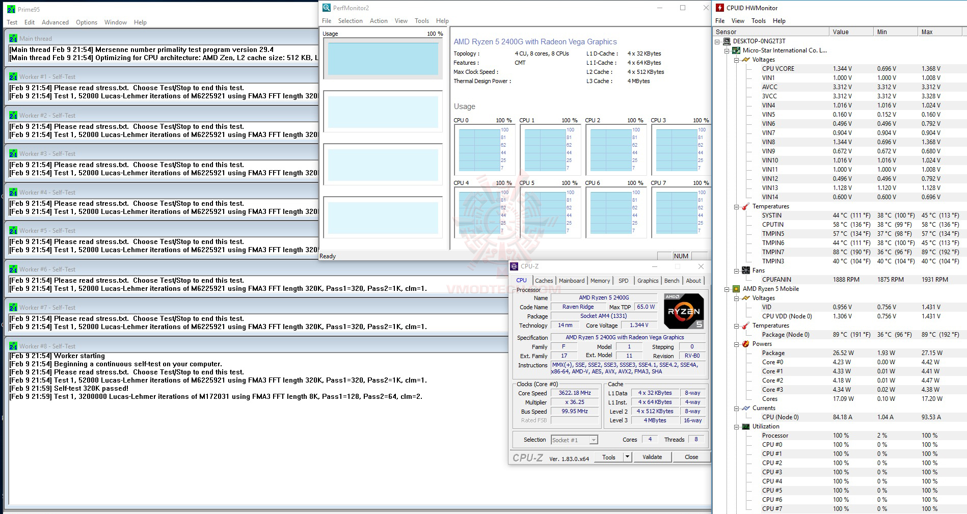967x514 pixels.
Task: Switch to the Caches tab in CPU-Z
Action: [x=544, y=281]
